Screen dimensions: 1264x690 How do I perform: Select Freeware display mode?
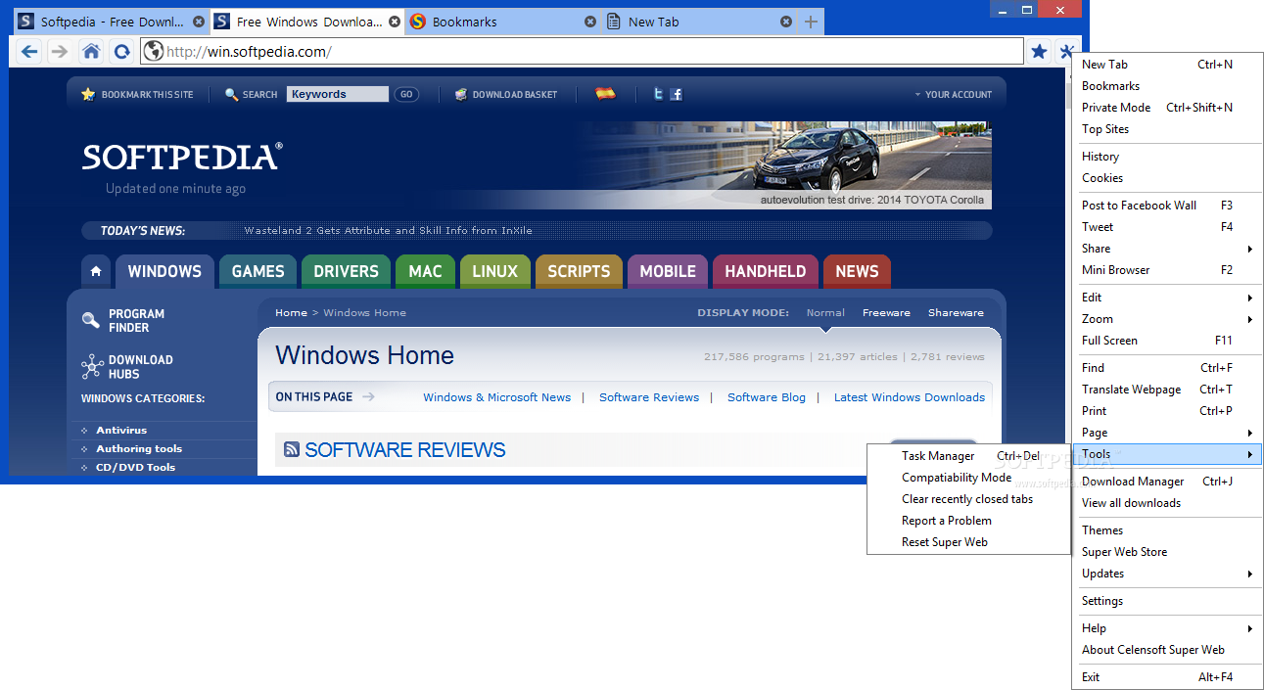coord(886,313)
